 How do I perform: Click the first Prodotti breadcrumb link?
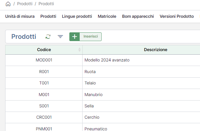25,4
